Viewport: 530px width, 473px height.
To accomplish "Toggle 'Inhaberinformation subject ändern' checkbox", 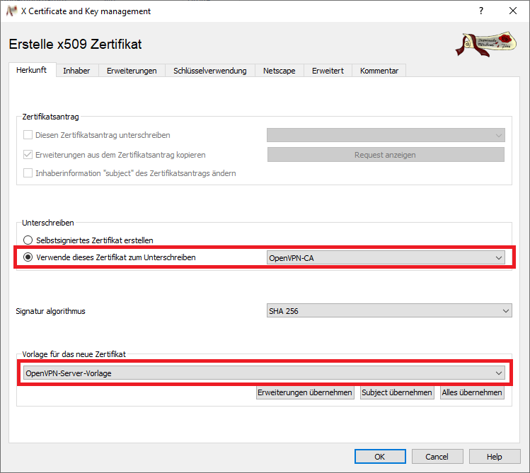I will [28, 173].
